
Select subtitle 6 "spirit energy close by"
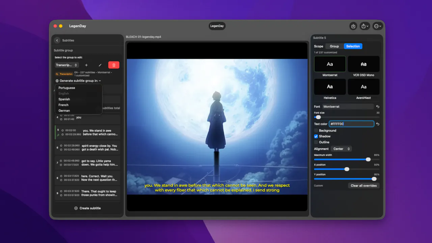coord(87,147)
